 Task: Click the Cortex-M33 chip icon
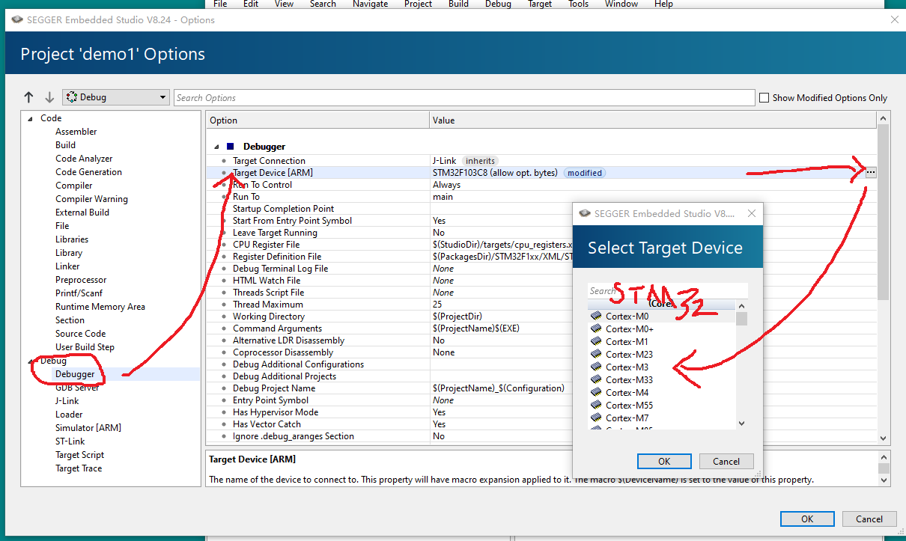click(x=596, y=380)
